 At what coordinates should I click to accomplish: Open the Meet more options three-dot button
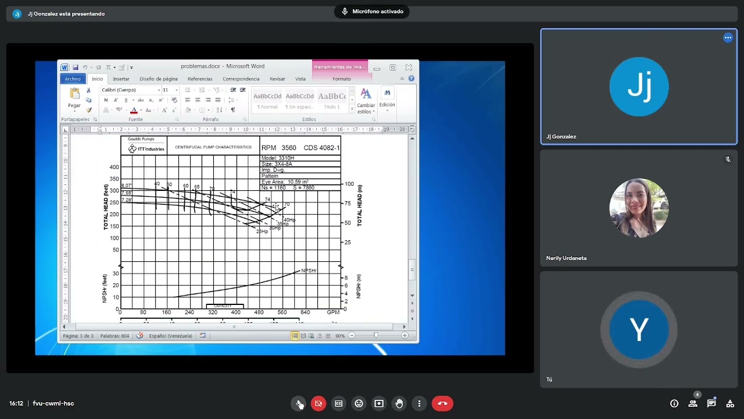click(x=419, y=403)
